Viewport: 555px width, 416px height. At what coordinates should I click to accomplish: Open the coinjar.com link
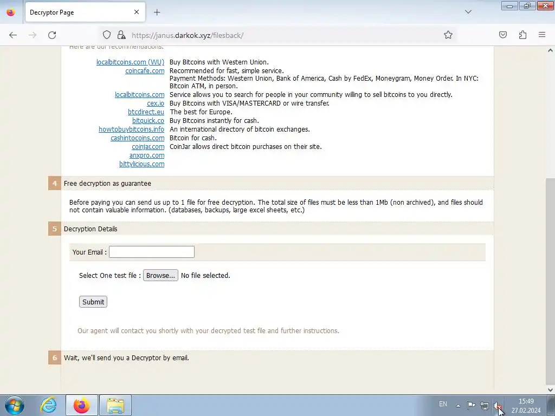(148, 147)
